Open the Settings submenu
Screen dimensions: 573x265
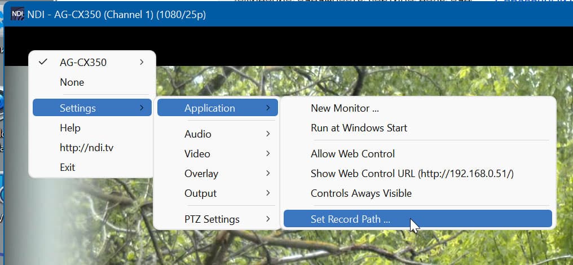[x=78, y=108]
